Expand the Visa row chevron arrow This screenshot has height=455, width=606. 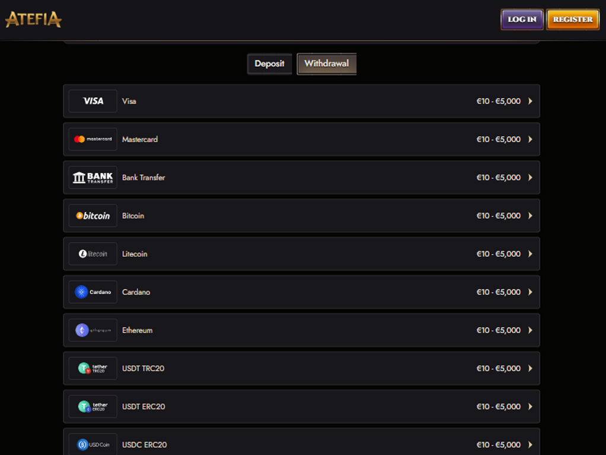tap(530, 101)
